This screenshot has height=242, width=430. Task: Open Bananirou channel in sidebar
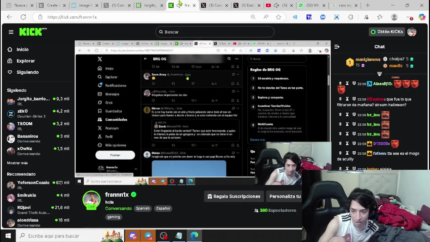click(x=38, y=138)
